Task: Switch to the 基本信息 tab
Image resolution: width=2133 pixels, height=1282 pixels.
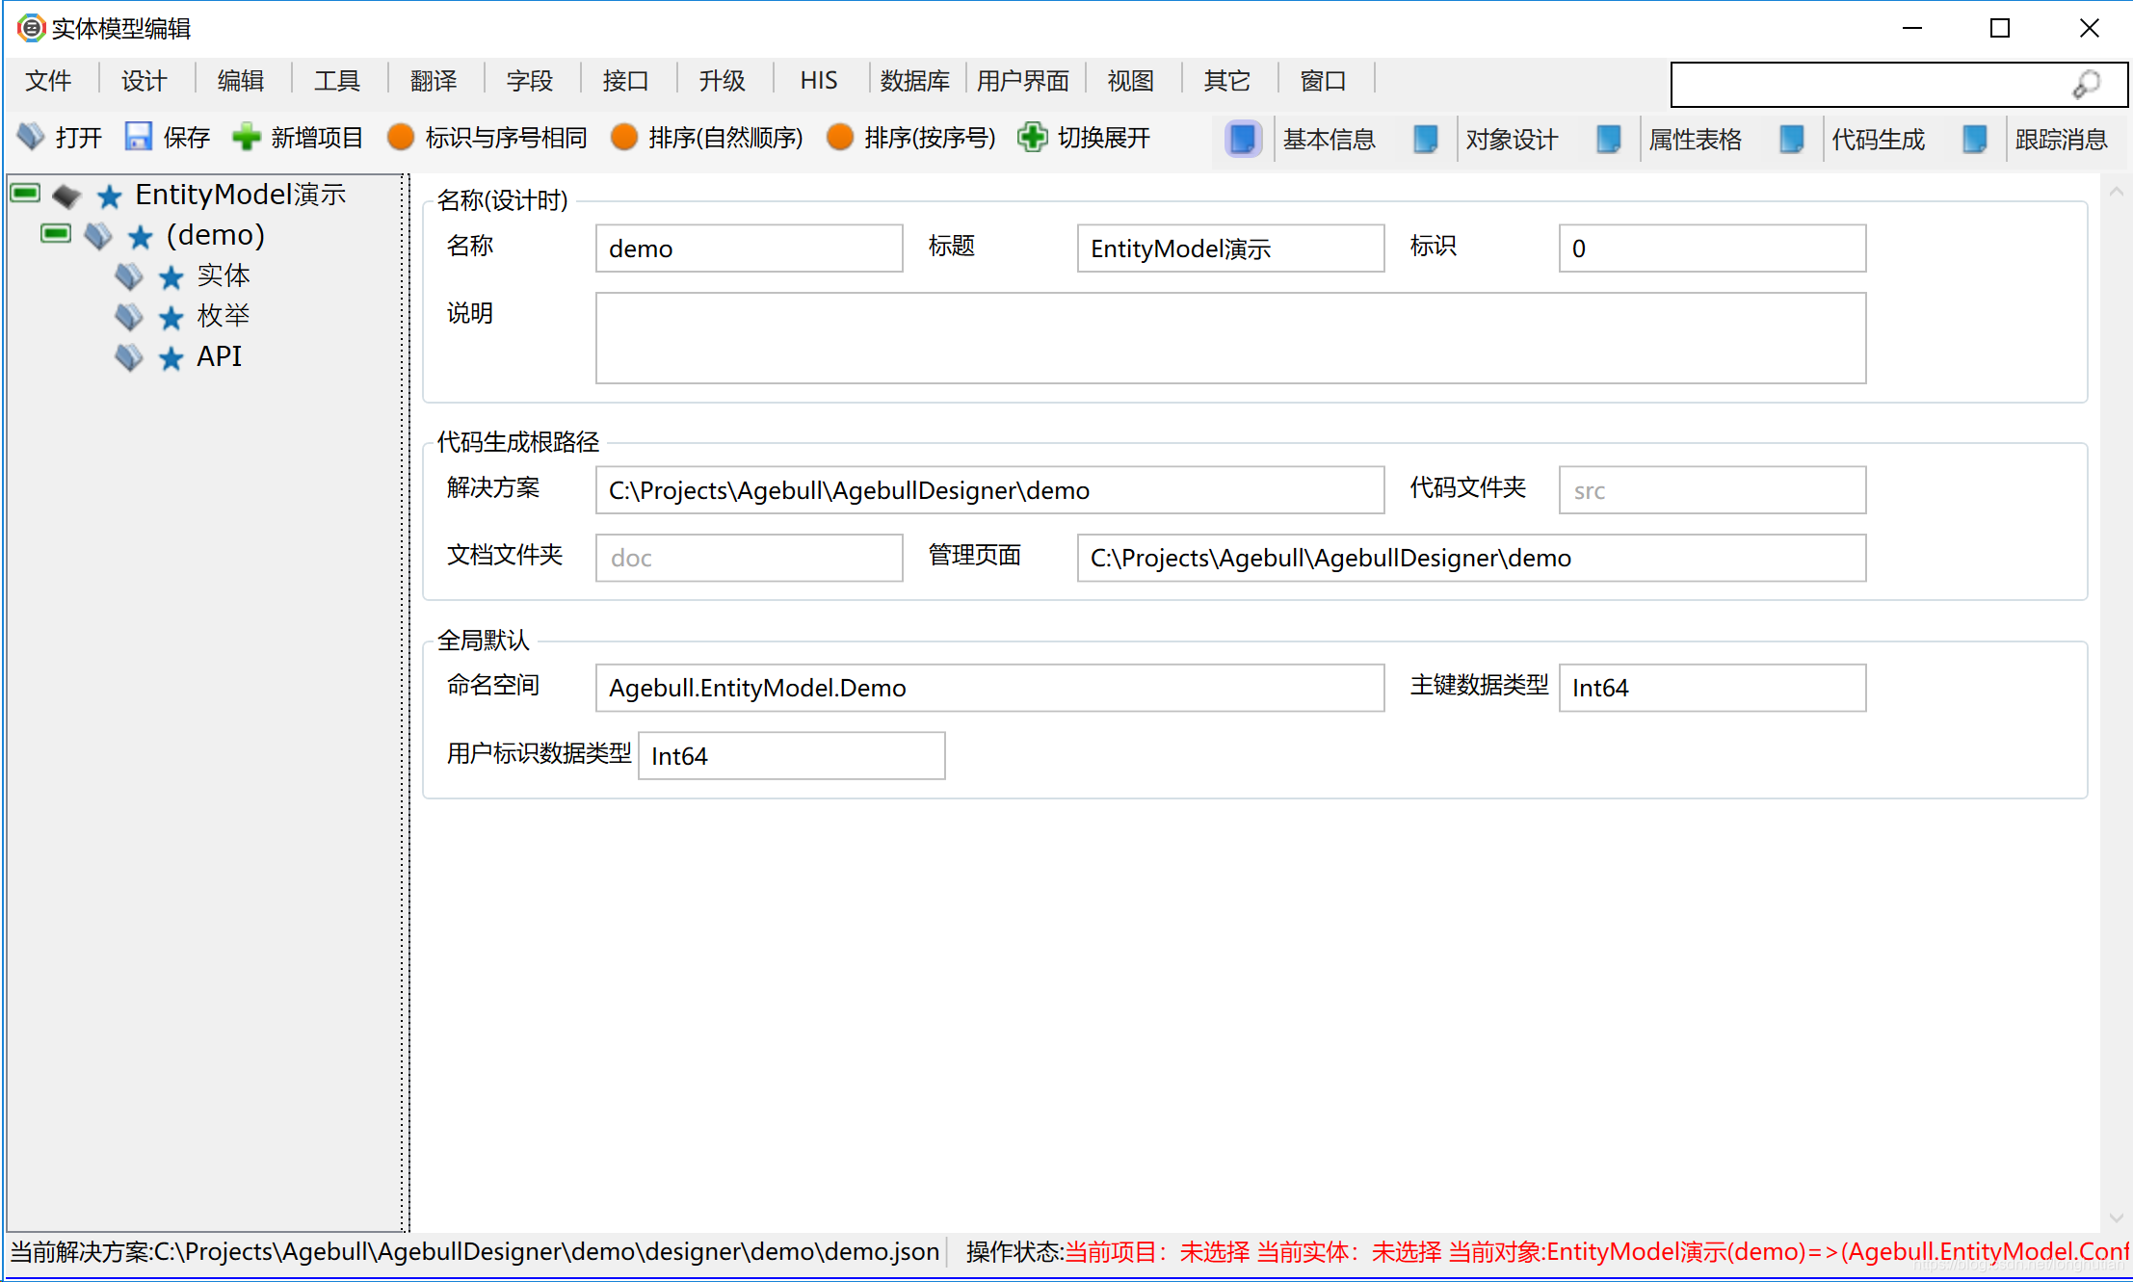Action: [x=1330, y=140]
